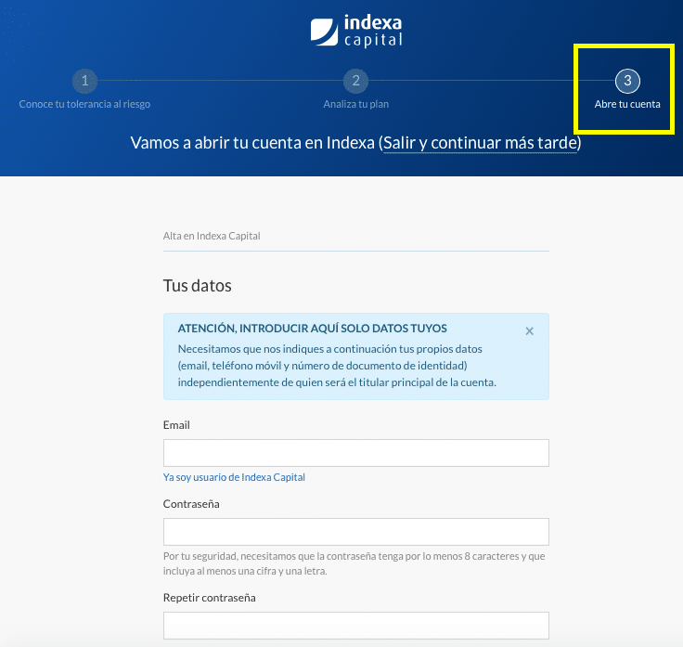Select step 3 circle icon

[627, 81]
